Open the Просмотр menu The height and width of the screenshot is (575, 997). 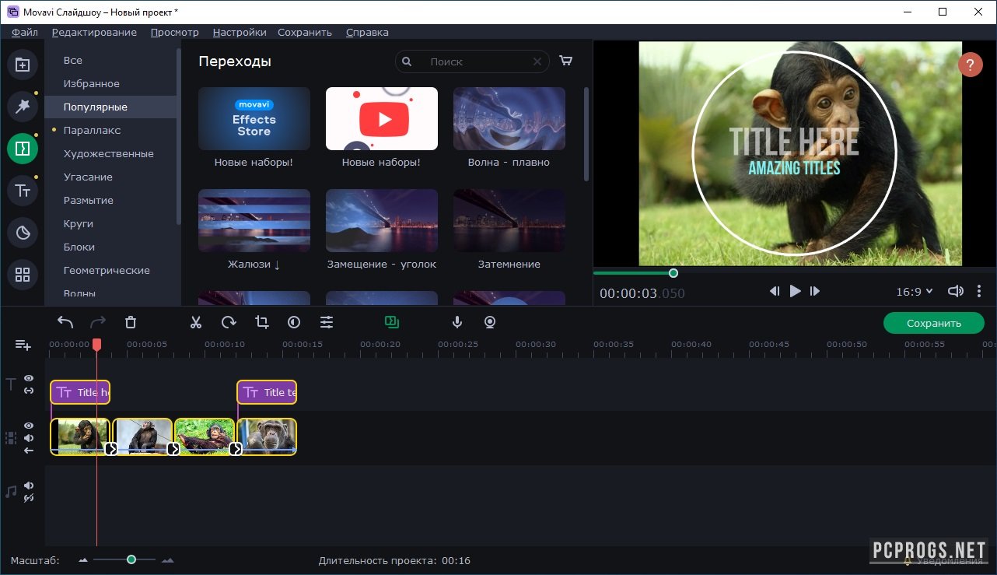tap(175, 32)
